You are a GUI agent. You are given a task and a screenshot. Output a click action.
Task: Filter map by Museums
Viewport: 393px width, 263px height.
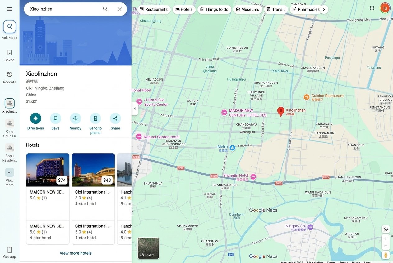pyautogui.click(x=247, y=9)
